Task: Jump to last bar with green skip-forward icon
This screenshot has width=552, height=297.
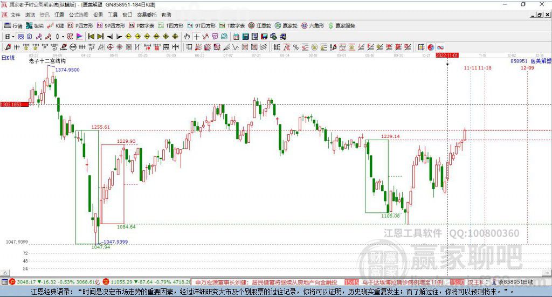Action: click(x=100, y=37)
